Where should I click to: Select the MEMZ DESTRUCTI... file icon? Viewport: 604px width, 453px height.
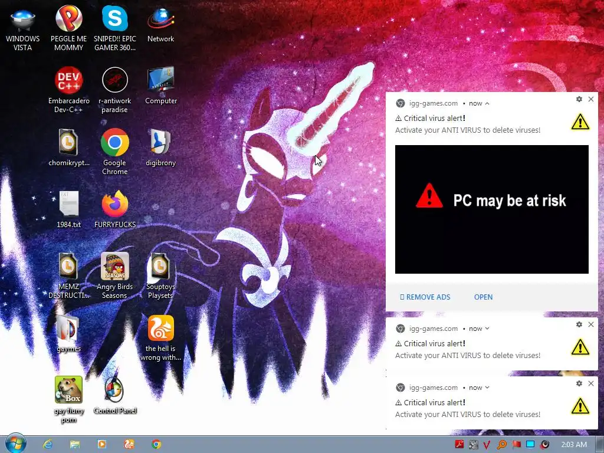point(68,275)
